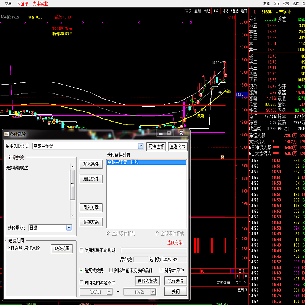
Task: Uncheck the 前复权数据 checkbox
Action: coord(82,270)
